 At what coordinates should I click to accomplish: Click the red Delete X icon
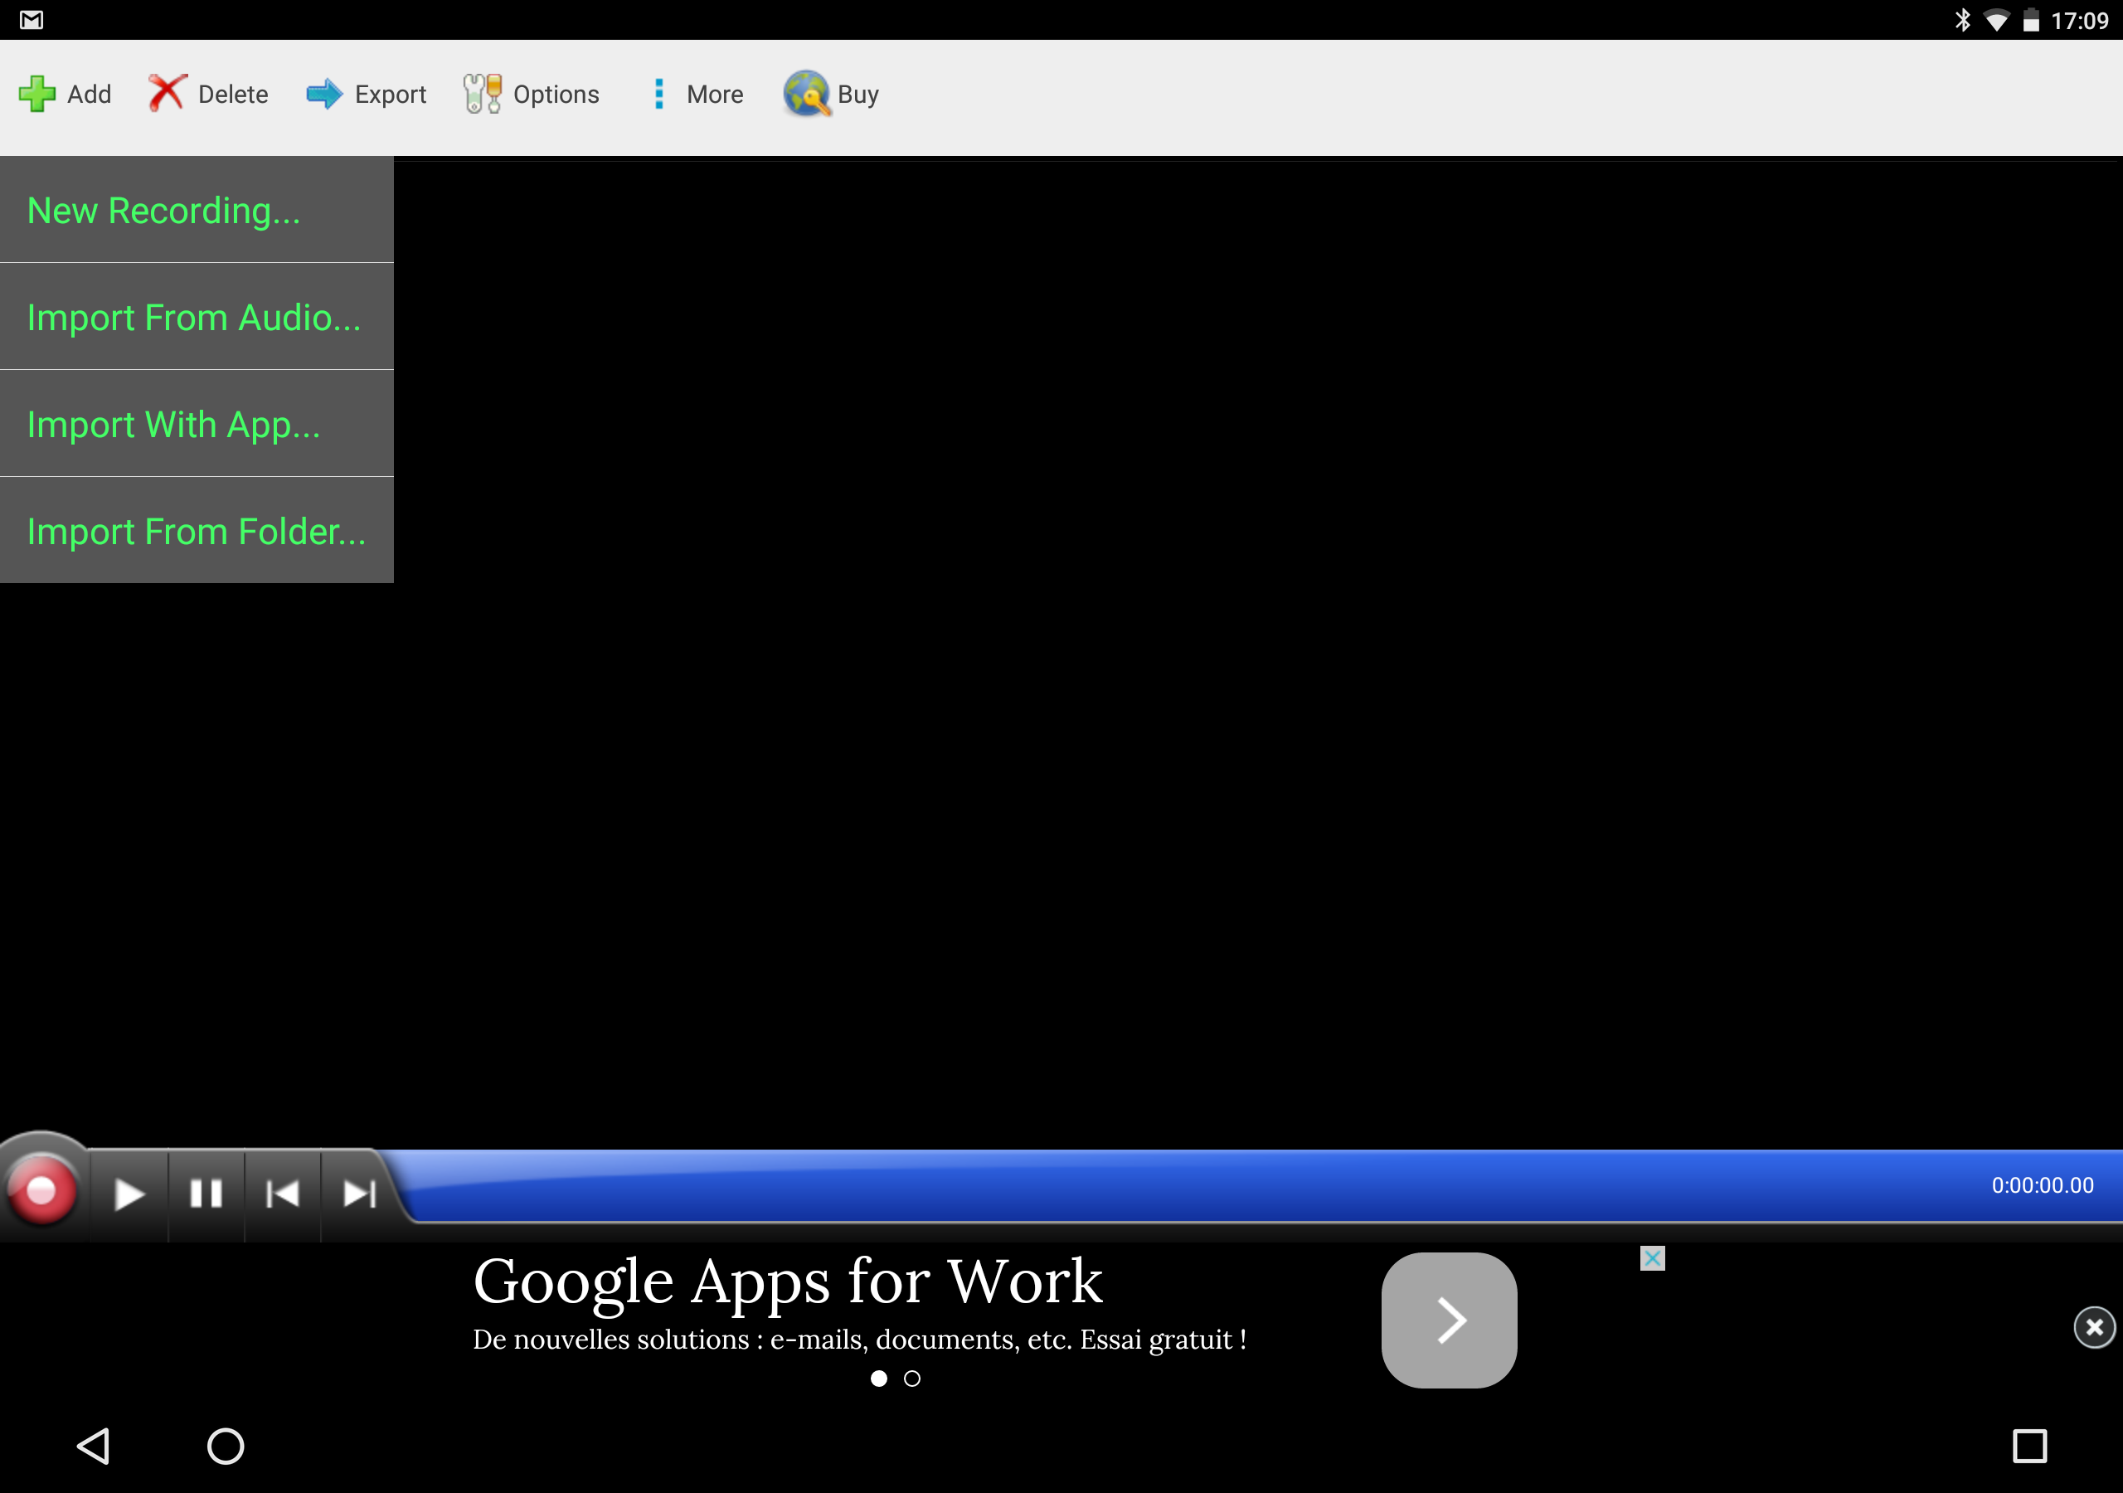tap(167, 94)
